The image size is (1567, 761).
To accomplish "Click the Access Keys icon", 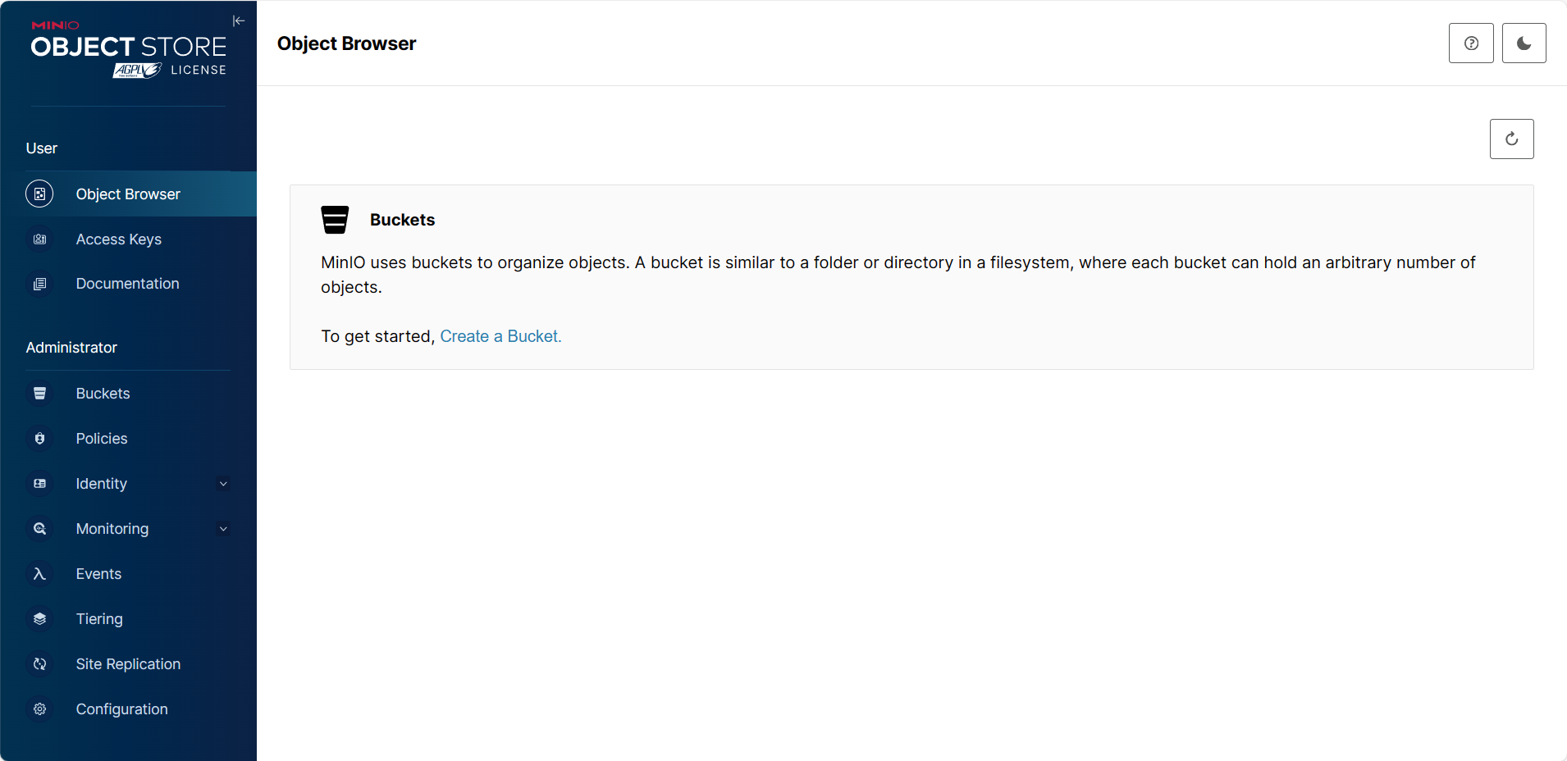I will pyautogui.click(x=39, y=239).
